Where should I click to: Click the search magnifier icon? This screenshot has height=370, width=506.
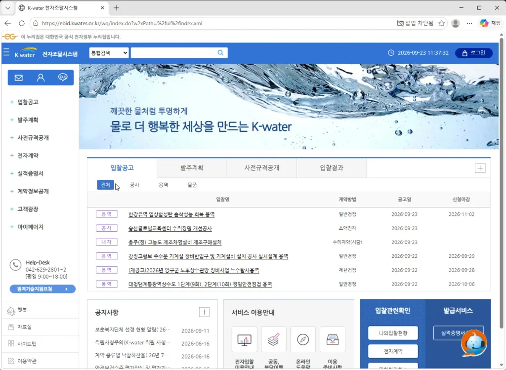pos(220,52)
